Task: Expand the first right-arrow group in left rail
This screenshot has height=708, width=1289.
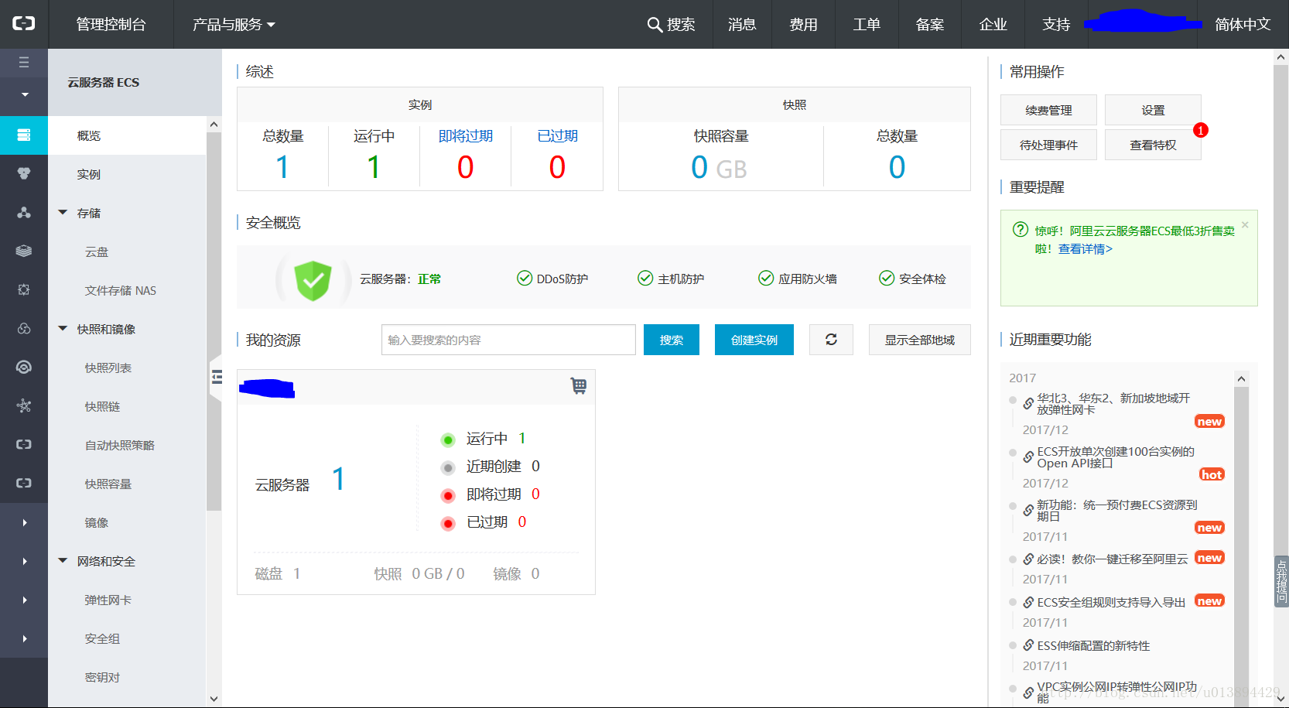Action: 25,522
